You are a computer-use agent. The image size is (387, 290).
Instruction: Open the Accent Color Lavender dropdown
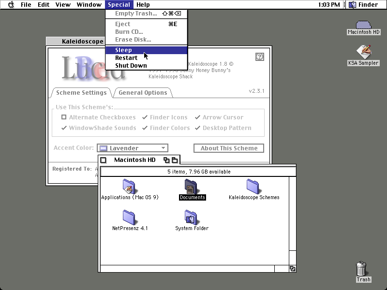coord(133,148)
